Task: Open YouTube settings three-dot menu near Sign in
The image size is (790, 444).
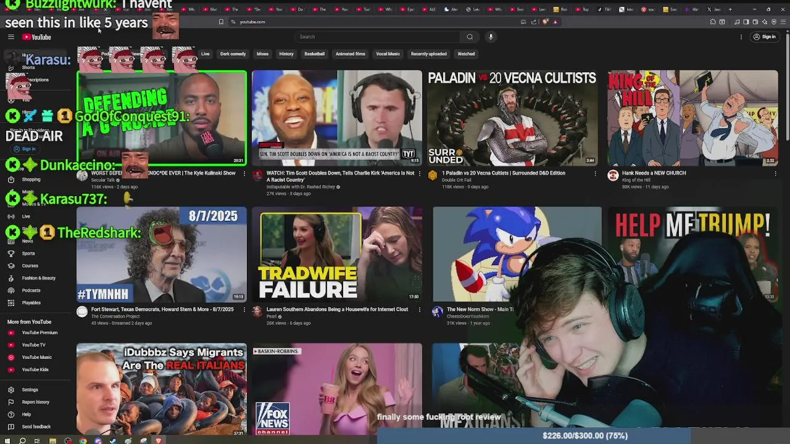Action: [x=741, y=37]
